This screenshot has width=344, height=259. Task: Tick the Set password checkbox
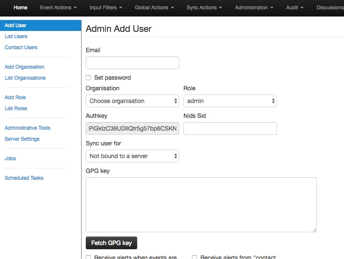pos(88,78)
